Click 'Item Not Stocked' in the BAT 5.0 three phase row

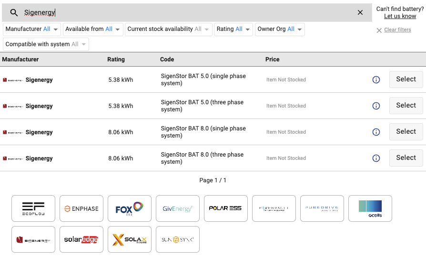(286, 106)
